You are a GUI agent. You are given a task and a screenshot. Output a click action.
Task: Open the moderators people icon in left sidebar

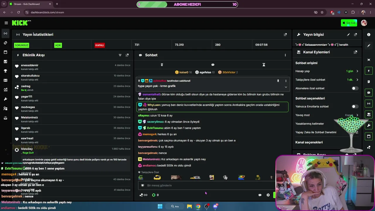5,108
